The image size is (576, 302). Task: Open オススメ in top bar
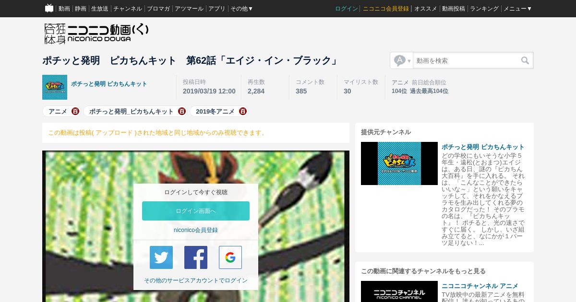(426, 9)
